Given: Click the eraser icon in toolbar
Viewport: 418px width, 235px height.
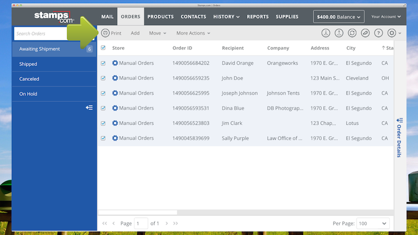Looking at the screenshot, I should [365, 33].
